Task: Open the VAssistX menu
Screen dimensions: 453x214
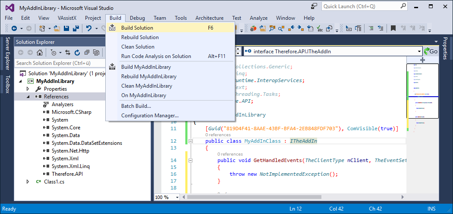Action: 67,18
